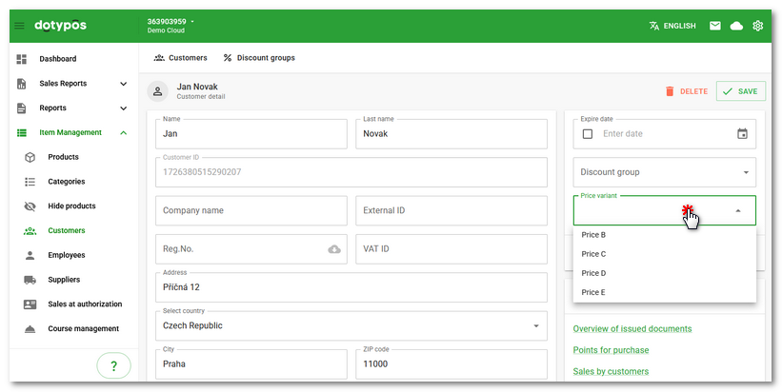The height and width of the screenshot is (392, 782).
Task: Open Overview of issued documents link
Action: [x=632, y=329]
